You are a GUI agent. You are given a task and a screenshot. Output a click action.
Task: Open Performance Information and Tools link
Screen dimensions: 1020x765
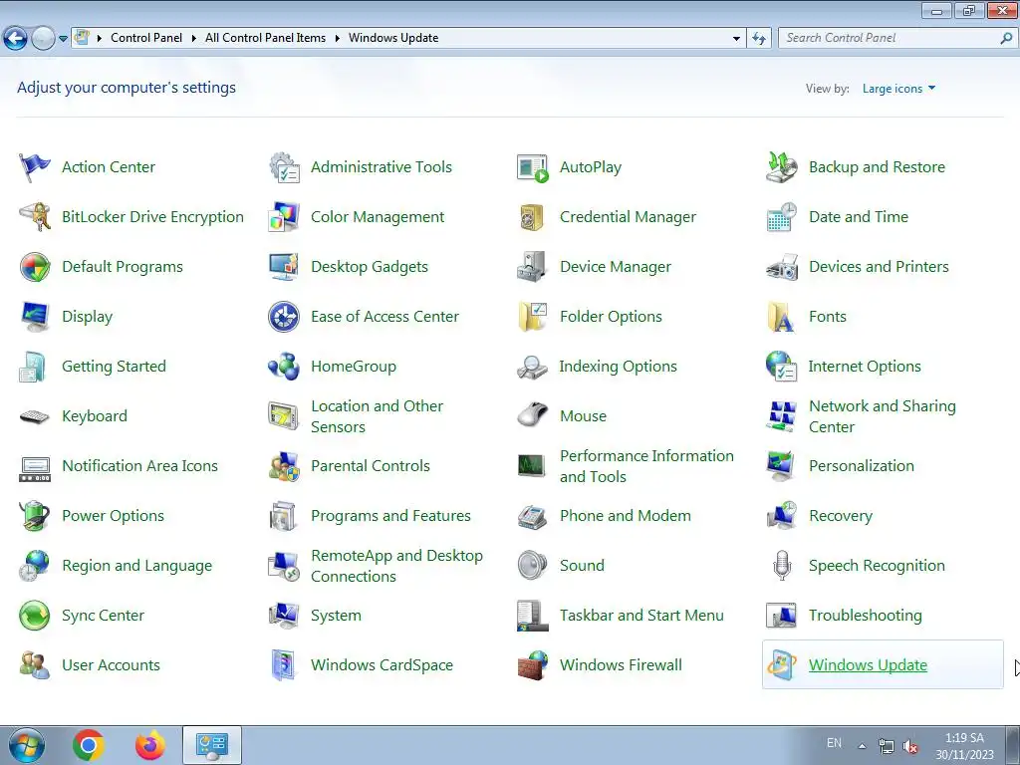(x=646, y=466)
